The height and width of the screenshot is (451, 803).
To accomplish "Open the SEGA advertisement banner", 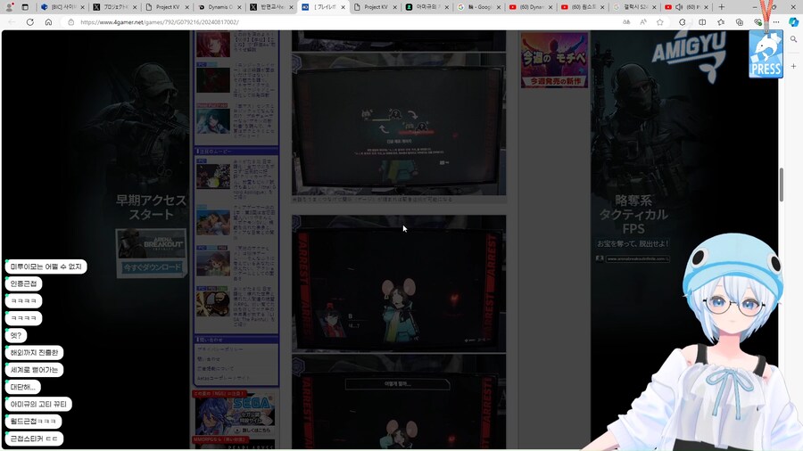I will coord(235,413).
